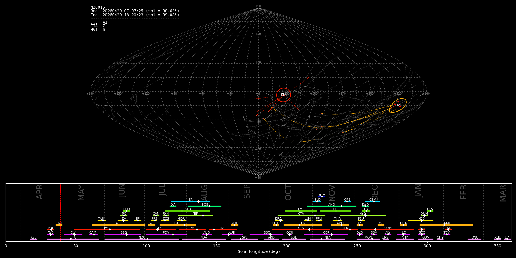Click the +90 latitude label at map top
The width and height of the screenshot is (516, 258).
[258, 6]
